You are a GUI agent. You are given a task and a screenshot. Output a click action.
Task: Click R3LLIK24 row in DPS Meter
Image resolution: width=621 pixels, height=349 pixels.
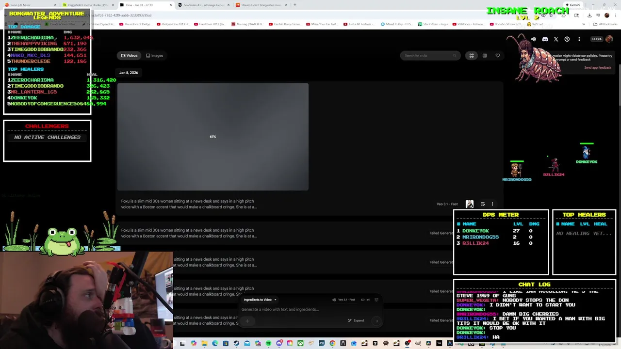[501, 243]
